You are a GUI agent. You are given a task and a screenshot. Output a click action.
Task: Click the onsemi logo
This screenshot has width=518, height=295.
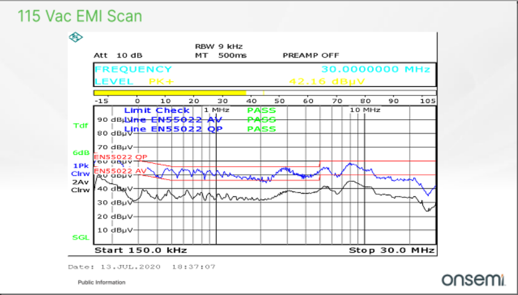point(474,279)
